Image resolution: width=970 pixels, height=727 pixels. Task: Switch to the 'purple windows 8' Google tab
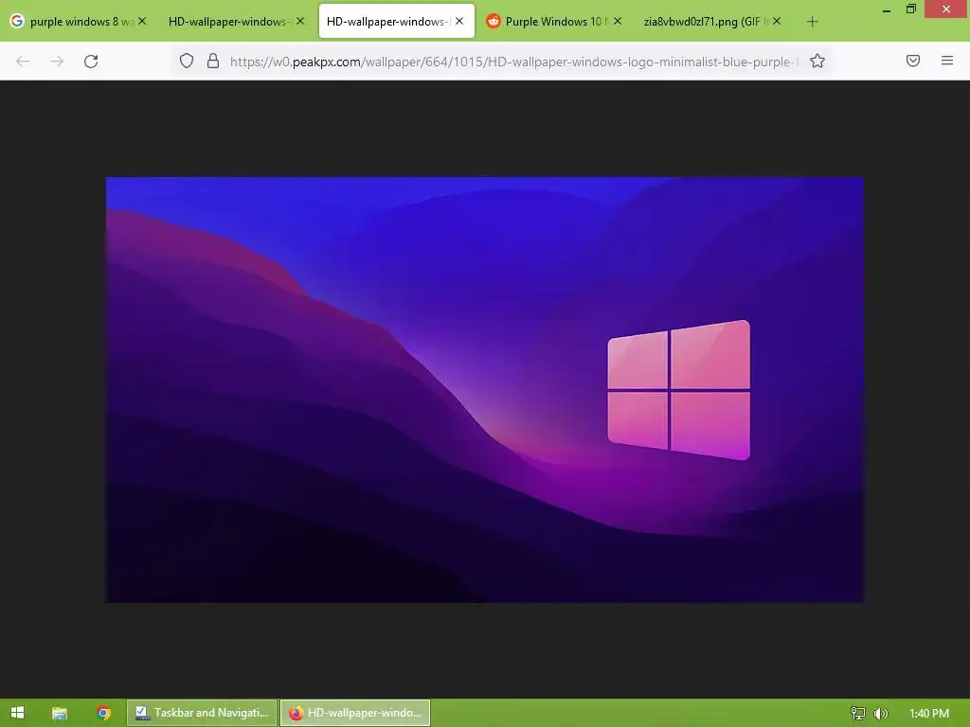pyautogui.click(x=79, y=22)
